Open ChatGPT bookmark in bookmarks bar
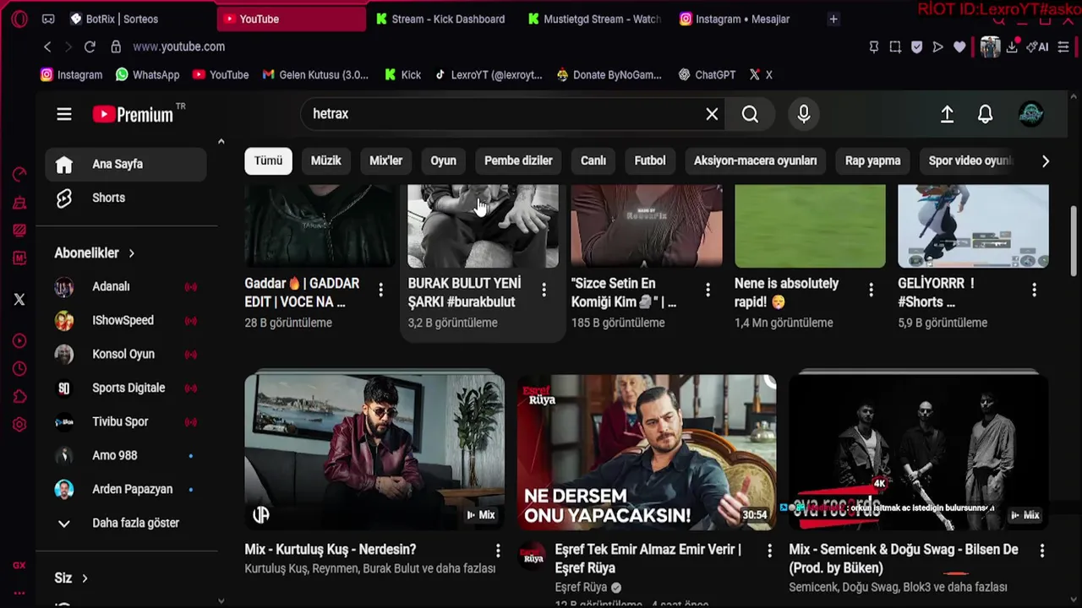 tap(707, 75)
